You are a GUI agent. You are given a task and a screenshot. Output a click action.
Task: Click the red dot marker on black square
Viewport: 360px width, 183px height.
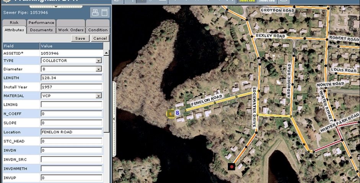232,167
